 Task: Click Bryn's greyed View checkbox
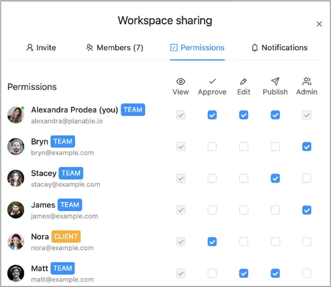pos(181,146)
